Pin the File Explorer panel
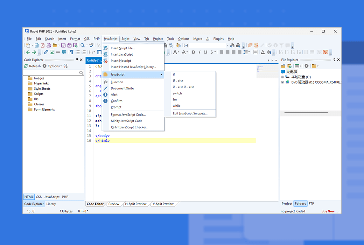This screenshot has height=245, width=364. (334, 60)
